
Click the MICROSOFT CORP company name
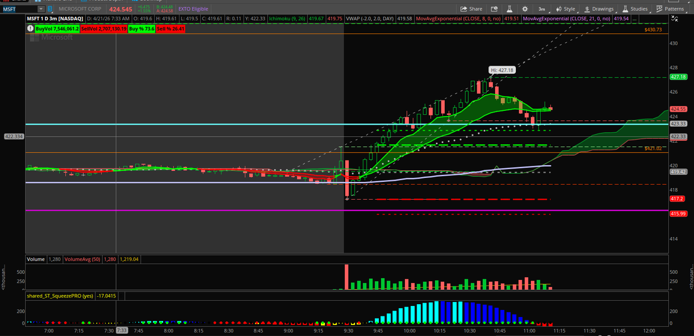(x=80, y=9)
